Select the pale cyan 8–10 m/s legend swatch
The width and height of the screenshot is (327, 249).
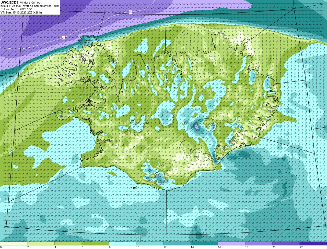pyautogui.click(x=123, y=243)
